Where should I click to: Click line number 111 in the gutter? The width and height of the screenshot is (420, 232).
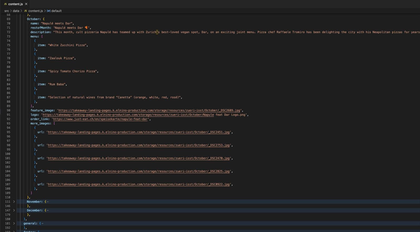click(8, 202)
